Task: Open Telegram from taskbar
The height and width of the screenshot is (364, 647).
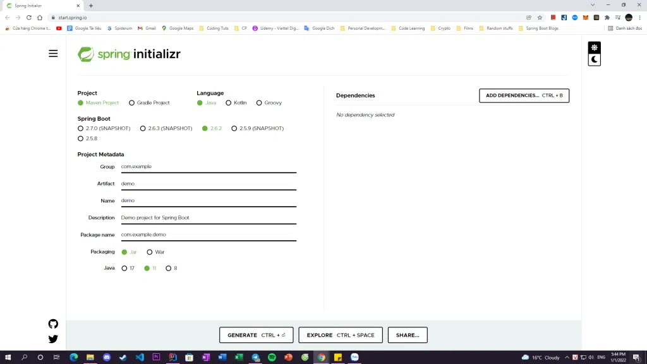Action: [255, 357]
